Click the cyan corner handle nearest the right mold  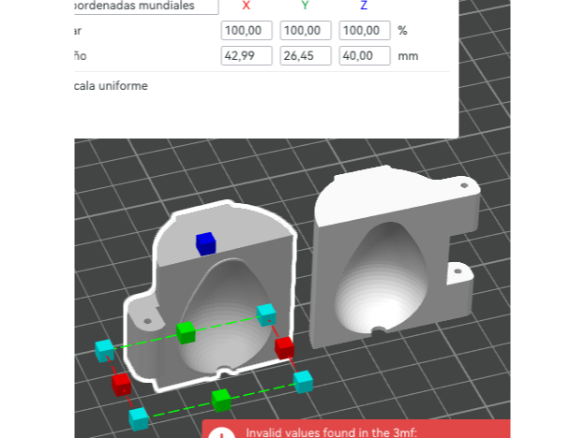(266, 313)
